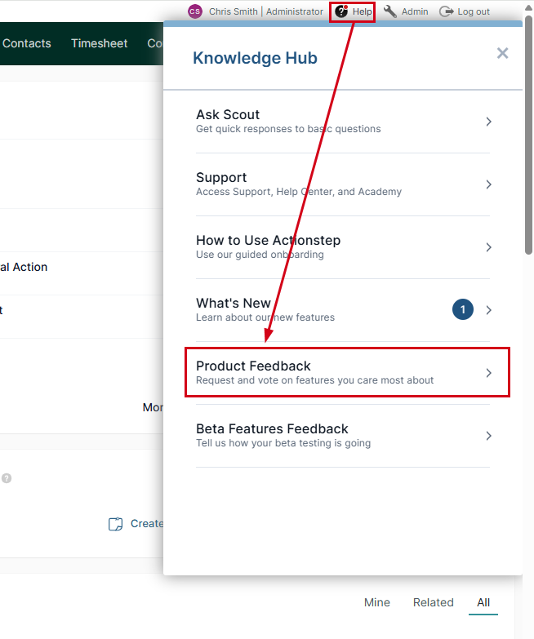Click the Chris Smith user name
Screen dimensions: 534x639
point(234,11)
